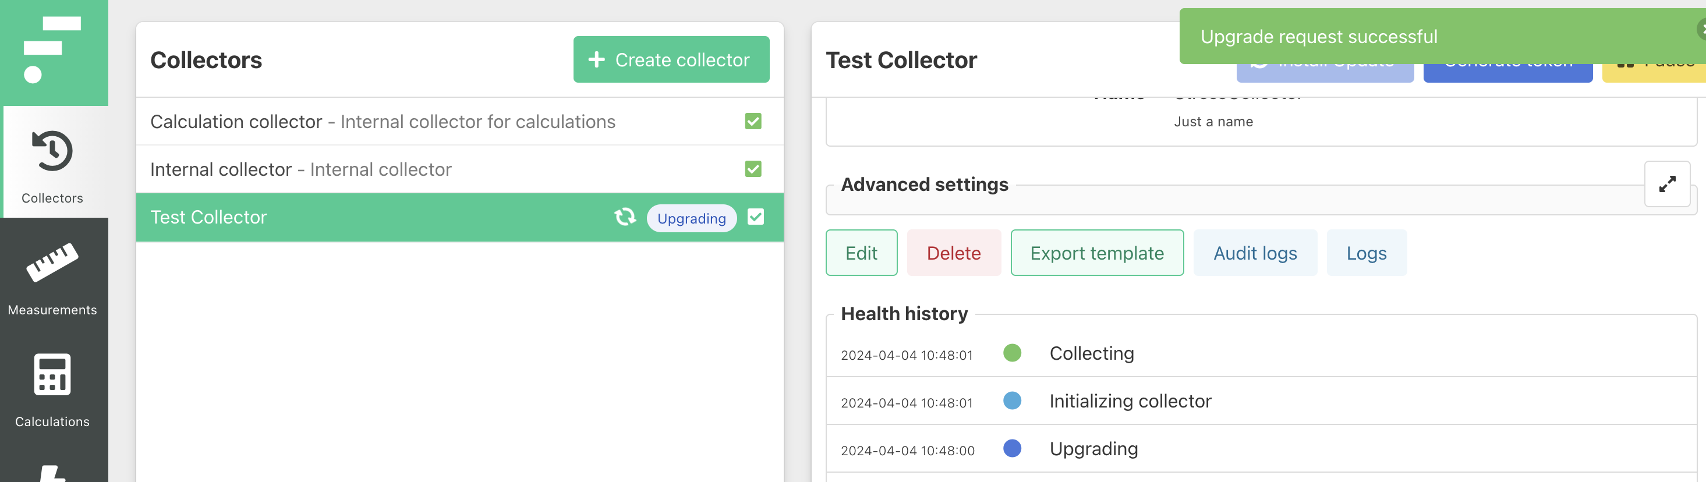Click the Collectors panel heading
Viewport: 1706px width, 482px height.
206,59
